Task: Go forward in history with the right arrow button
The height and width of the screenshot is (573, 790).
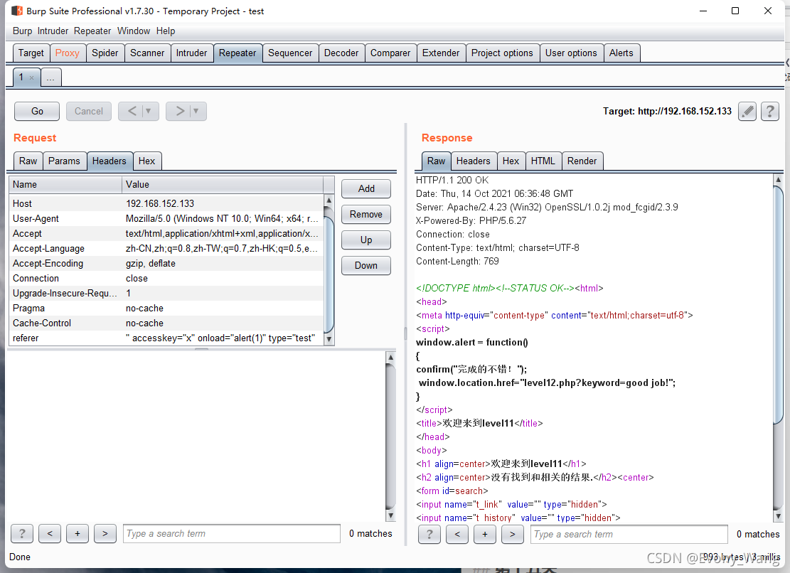Action: [180, 112]
